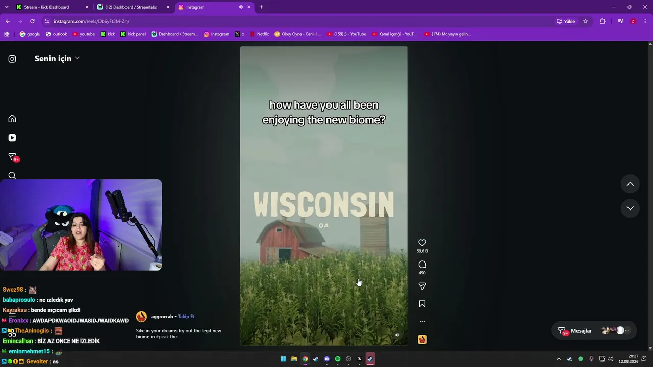The image size is (653, 367).
Task: Open the outlook bookmark
Action: 57,34
